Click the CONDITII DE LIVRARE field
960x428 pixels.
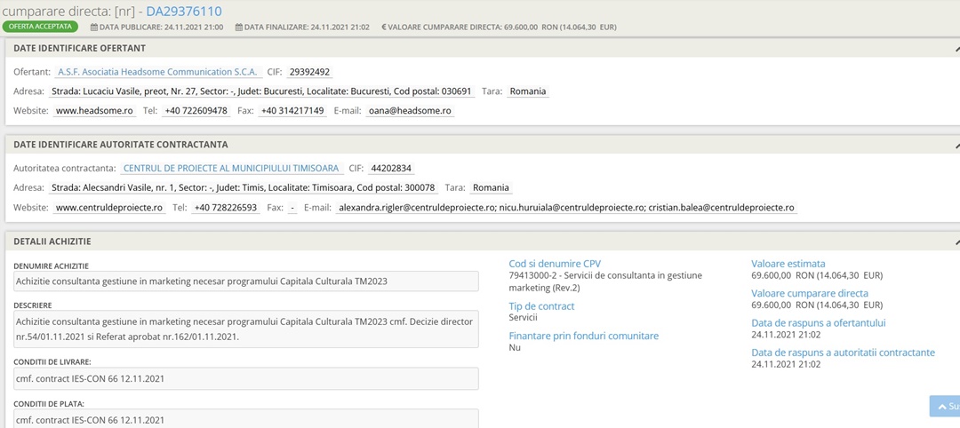(245, 378)
